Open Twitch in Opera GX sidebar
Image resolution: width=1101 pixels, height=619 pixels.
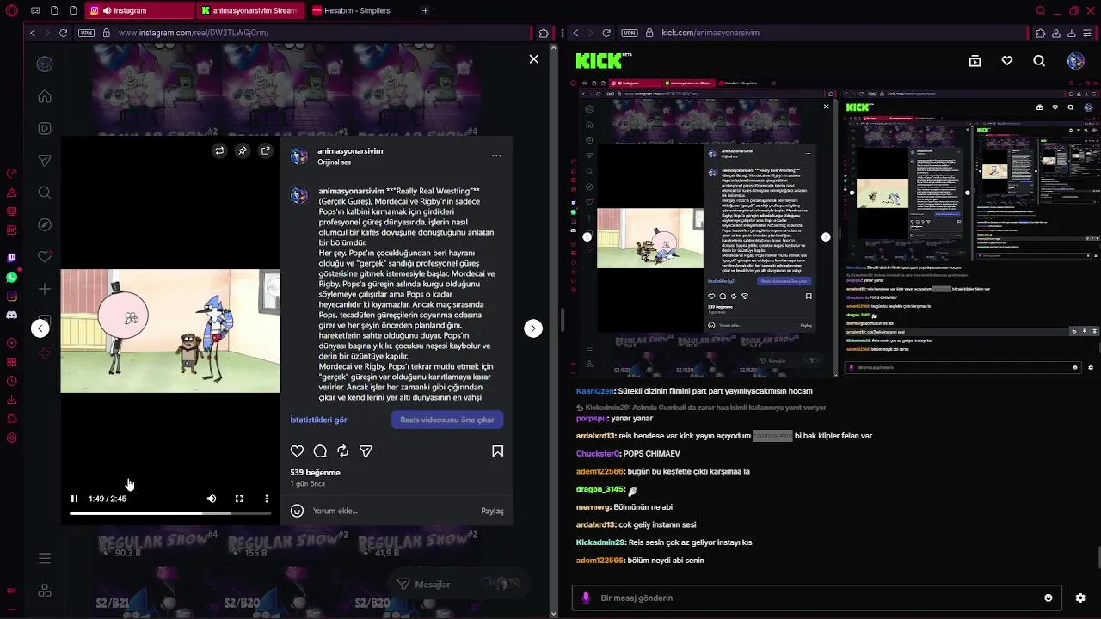click(11, 258)
